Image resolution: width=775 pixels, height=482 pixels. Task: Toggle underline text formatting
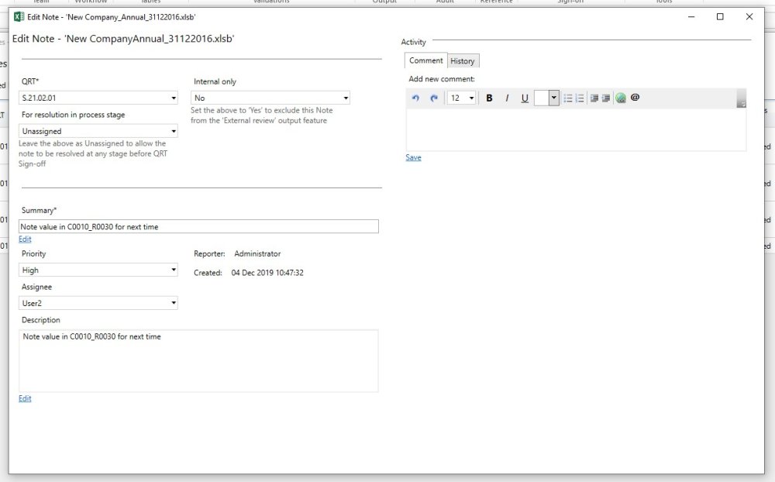525,97
